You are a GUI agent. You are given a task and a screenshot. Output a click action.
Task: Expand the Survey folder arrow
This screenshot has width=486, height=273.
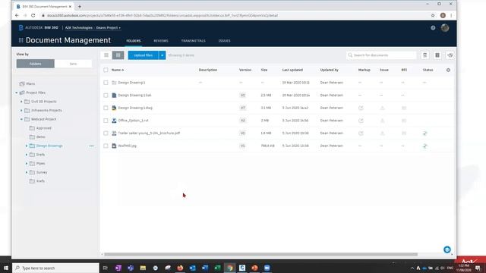[27, 172]
